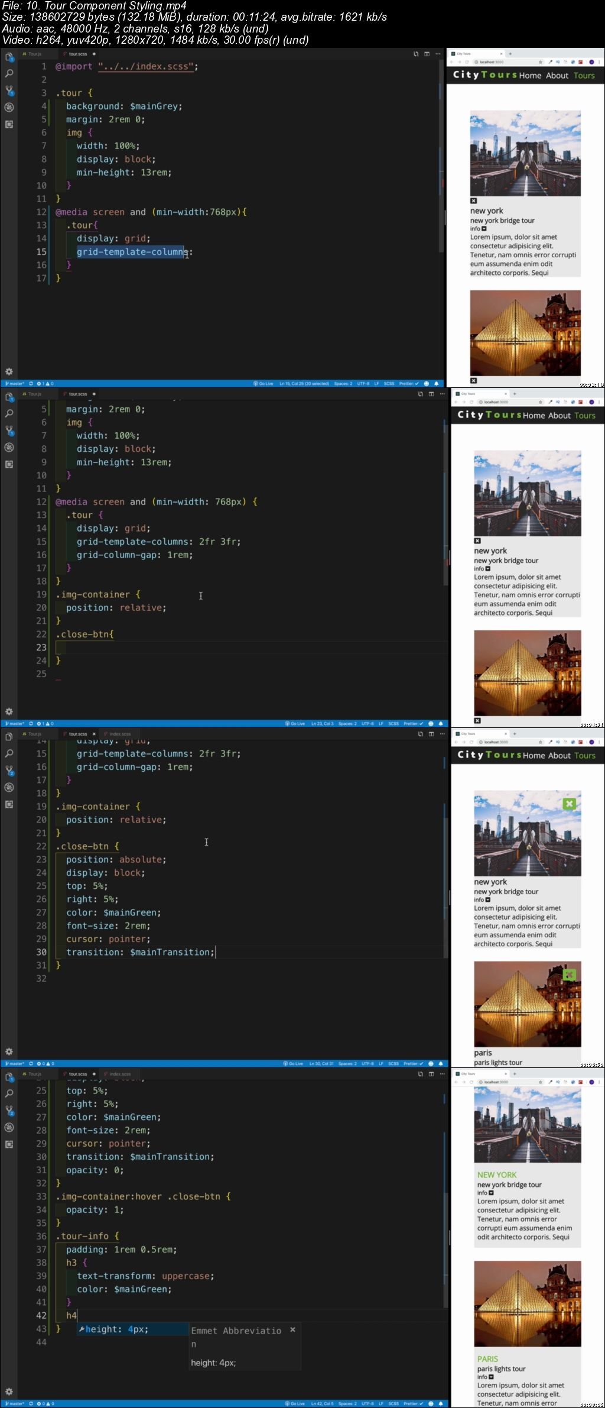Click the opacity: 1; code line

[95, 1210]
